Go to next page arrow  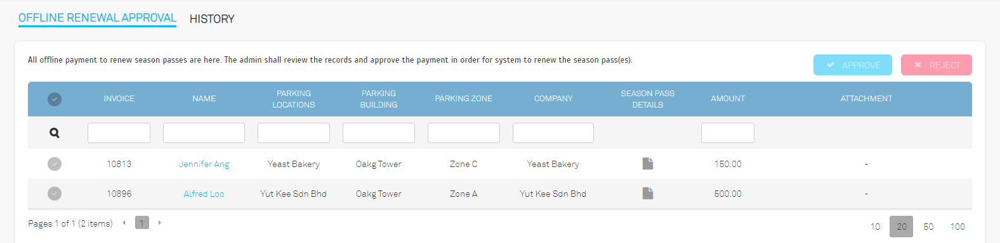(160, 223)
